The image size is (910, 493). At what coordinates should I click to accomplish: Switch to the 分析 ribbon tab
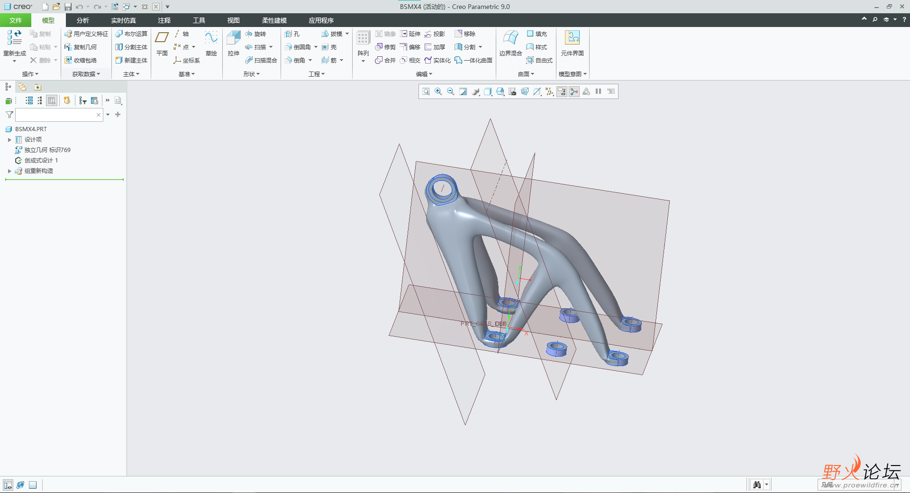pyautogui.click(x=83, y=20)
